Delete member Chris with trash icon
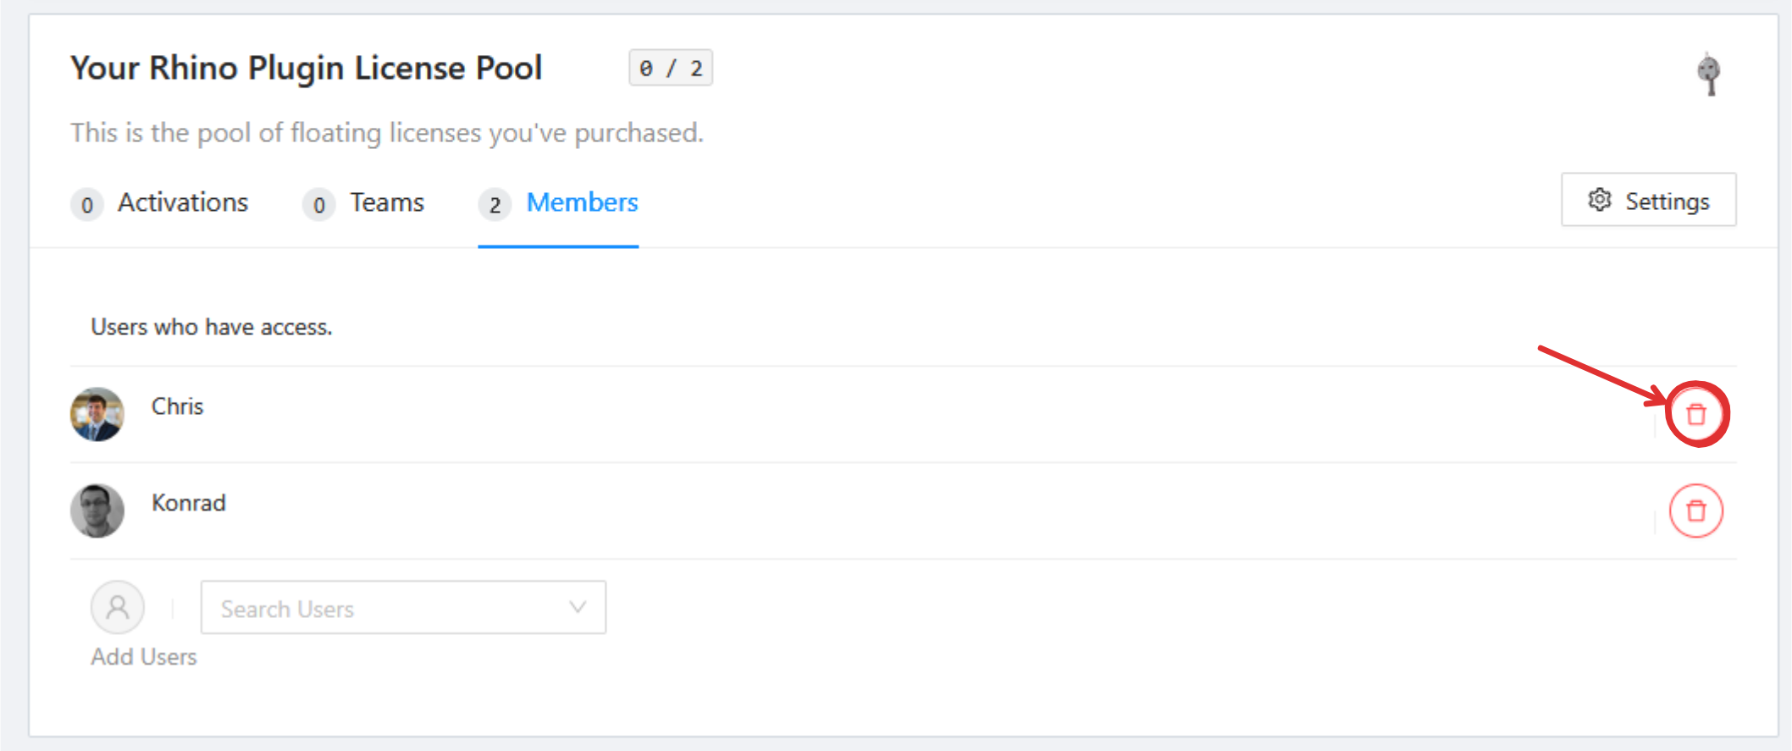 [x=1696, y=415]
